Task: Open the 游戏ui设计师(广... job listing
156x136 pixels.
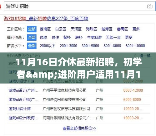Action: coord(23,100)
